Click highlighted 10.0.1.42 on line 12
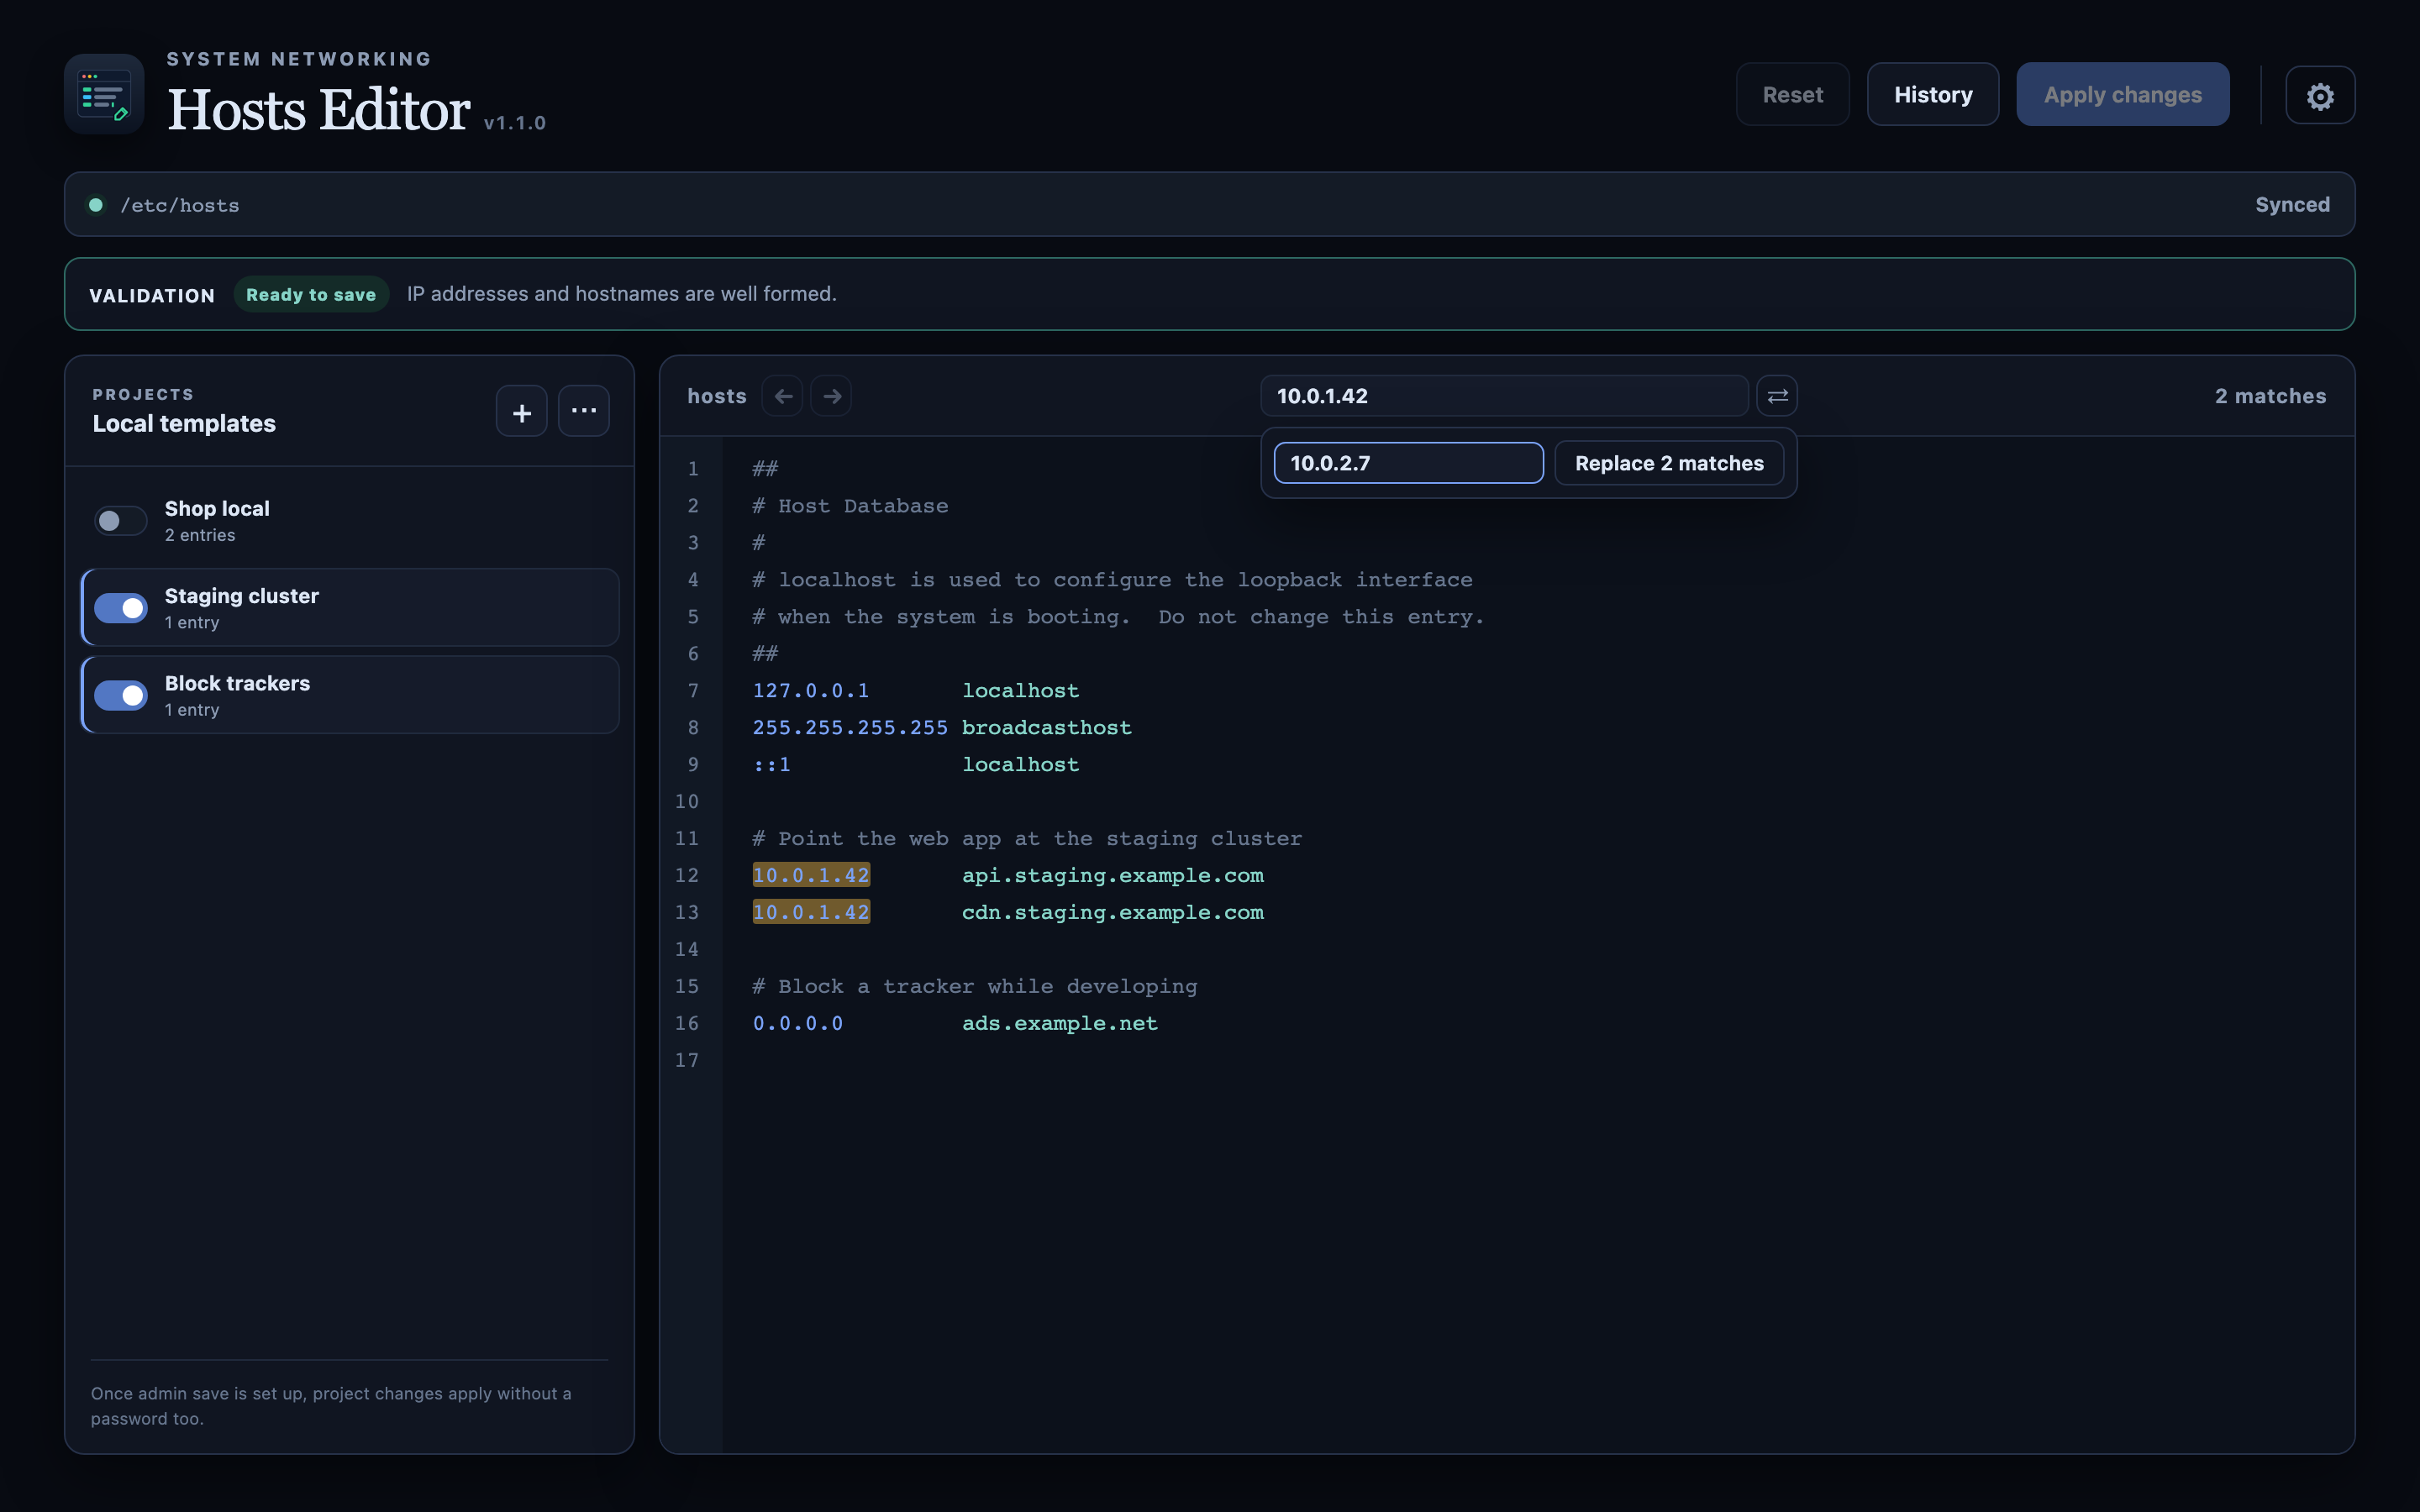 coord(811,875)
